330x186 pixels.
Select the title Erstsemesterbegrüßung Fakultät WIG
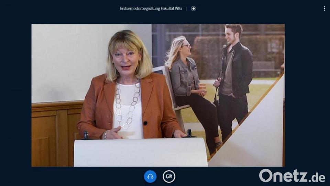(151, 9)
